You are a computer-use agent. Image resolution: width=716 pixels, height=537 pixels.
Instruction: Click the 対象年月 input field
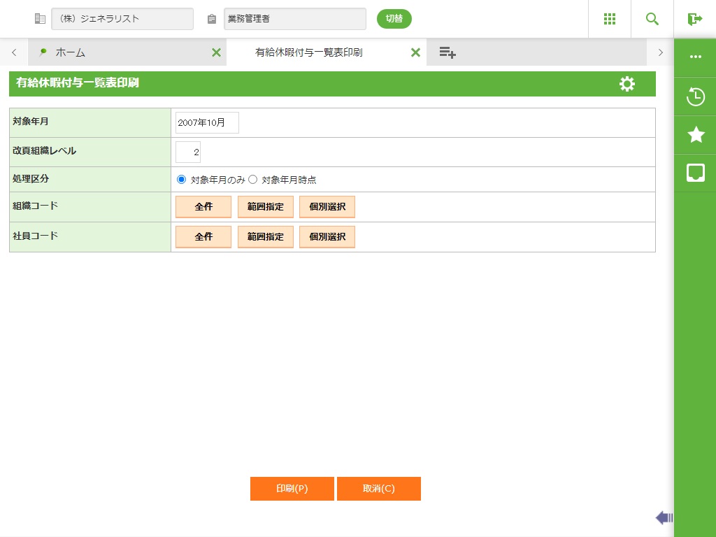pos(207,122)
